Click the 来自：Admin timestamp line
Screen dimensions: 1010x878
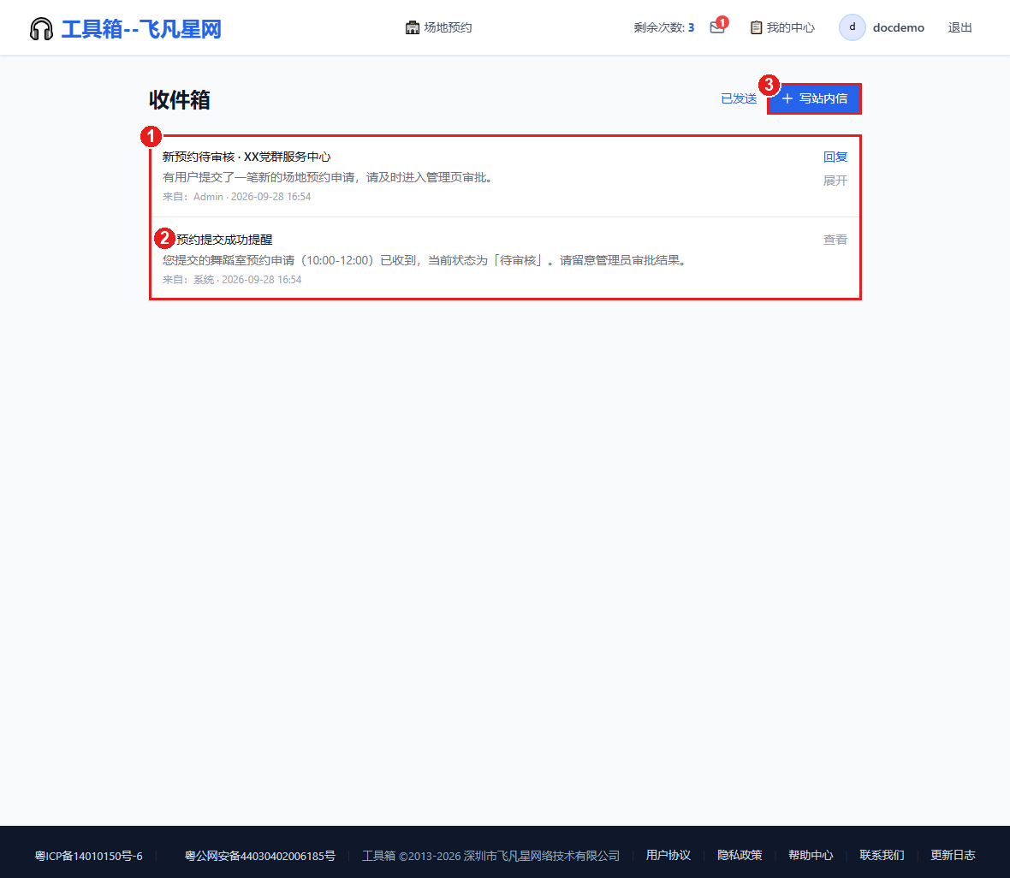tap(236, 197)
